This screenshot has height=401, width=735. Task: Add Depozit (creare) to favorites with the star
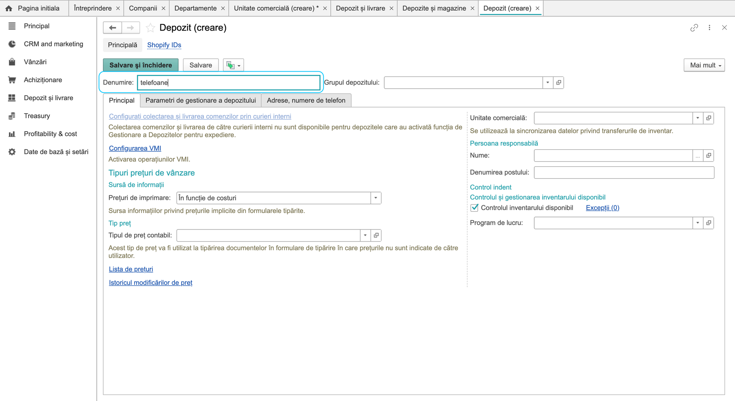click(x=150, y=27)
